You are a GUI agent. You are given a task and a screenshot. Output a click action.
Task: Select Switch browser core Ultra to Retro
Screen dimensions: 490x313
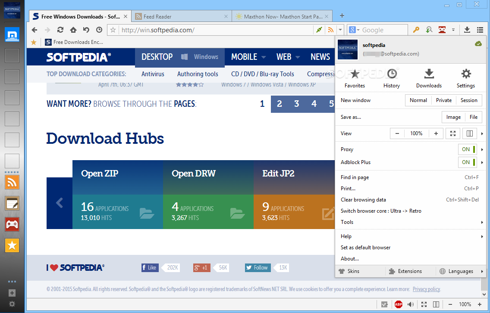coord(411,211)
